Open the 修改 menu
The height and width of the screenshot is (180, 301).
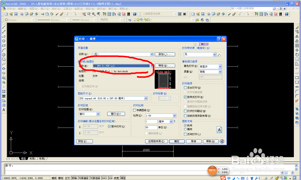(101, 9)
